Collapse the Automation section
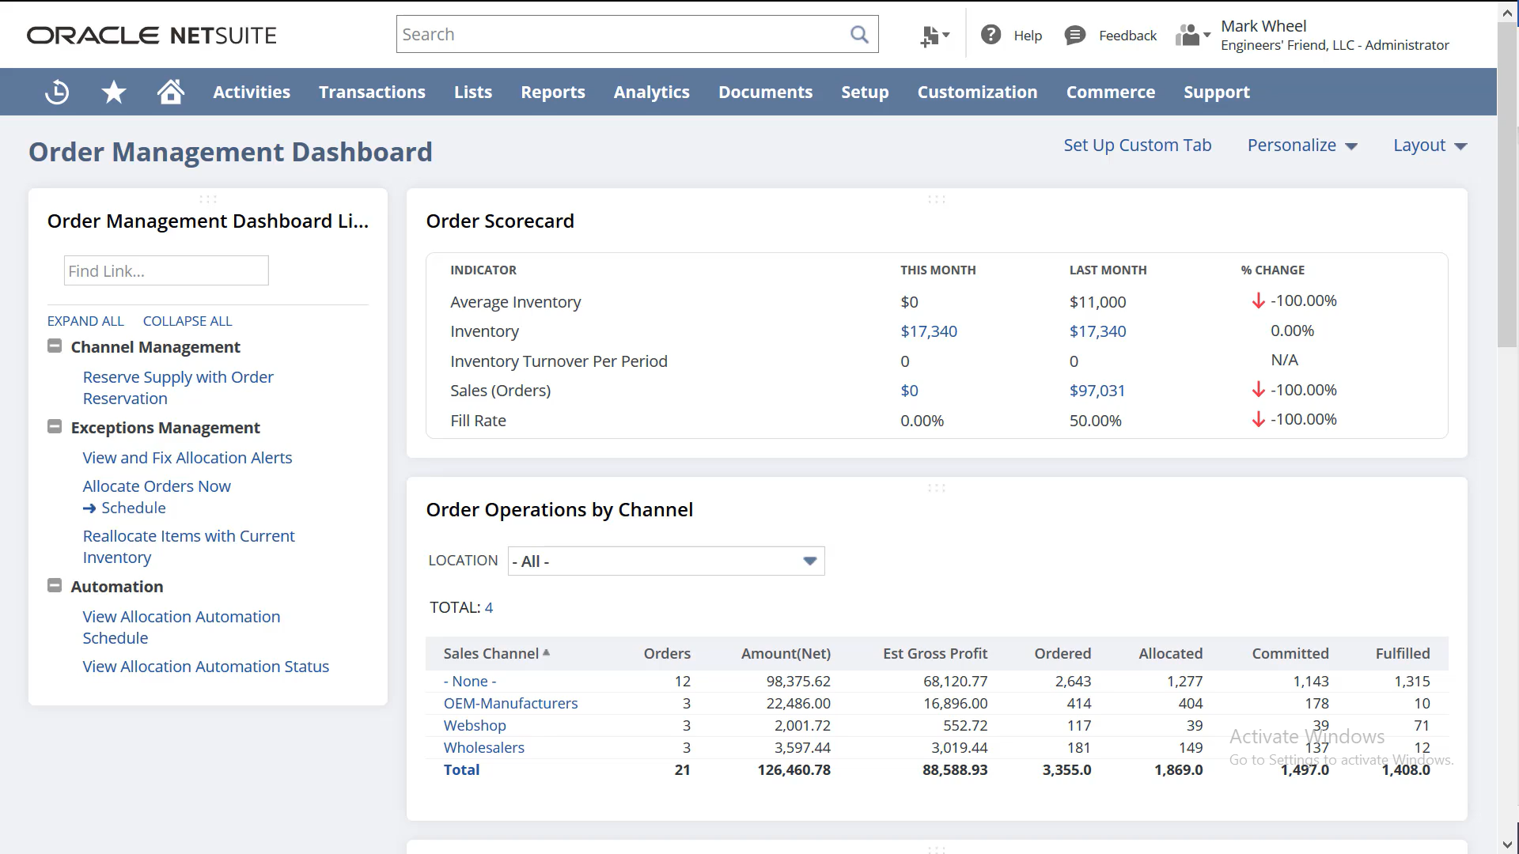Viewport: 1519px width, 854px height. (55, 586)
